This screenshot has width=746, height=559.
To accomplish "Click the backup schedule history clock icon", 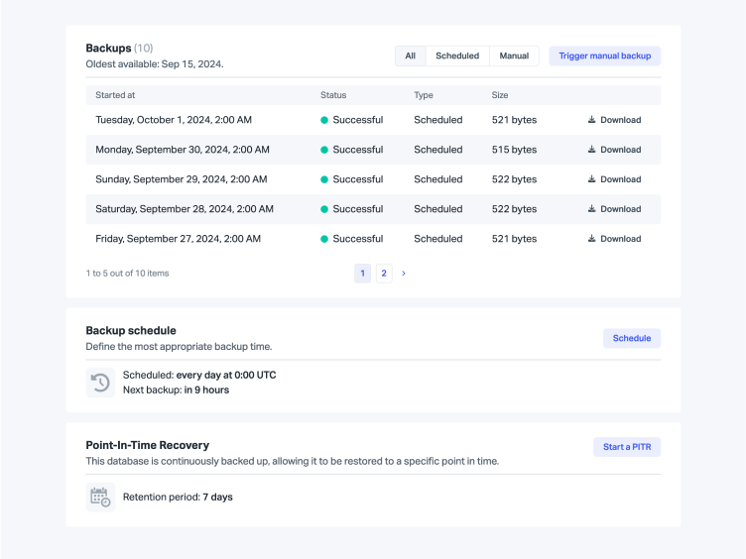I will point(100,383).
